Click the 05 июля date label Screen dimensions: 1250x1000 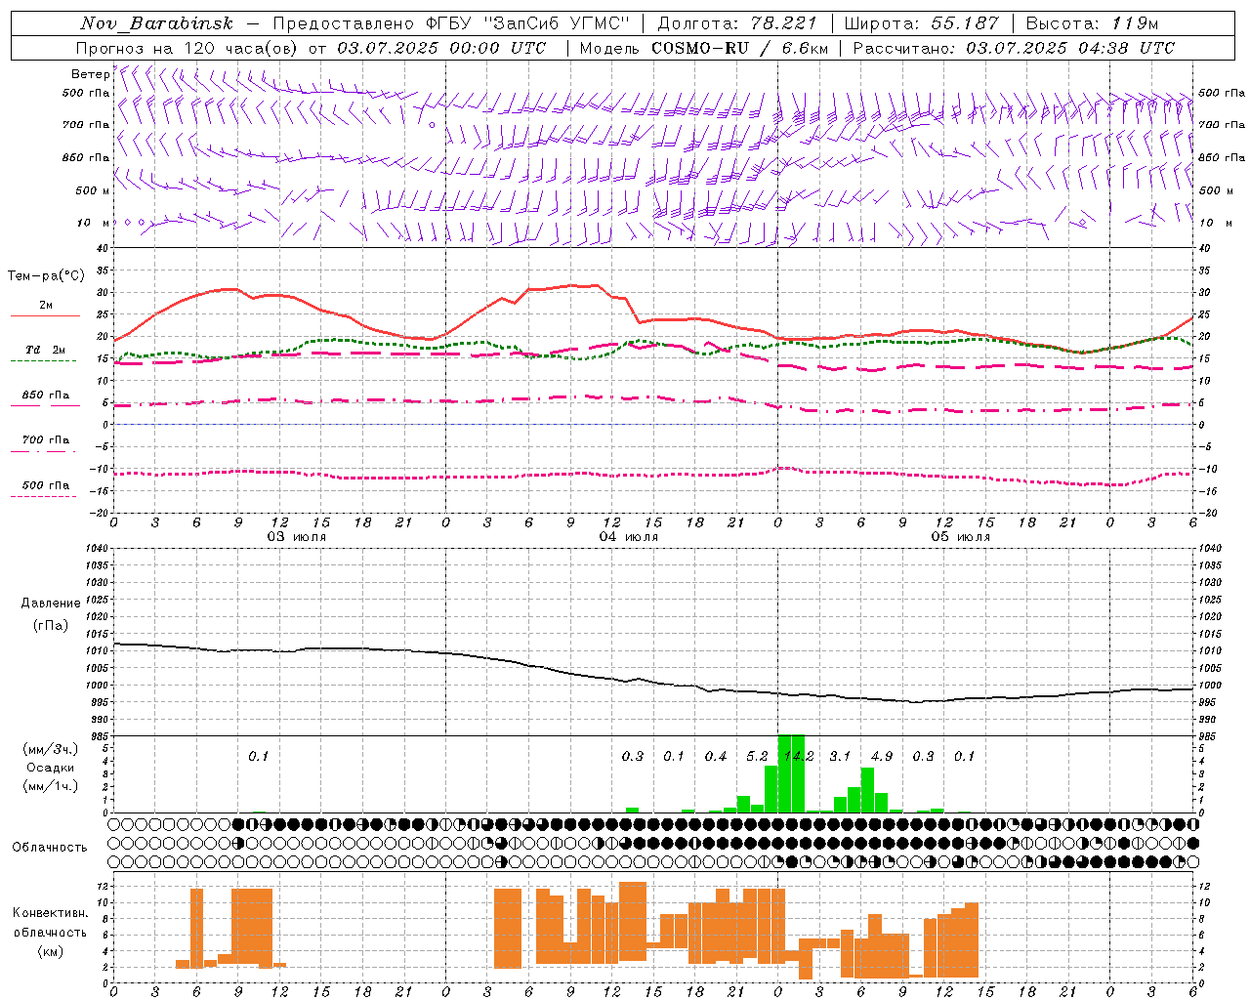coord(961,536)
